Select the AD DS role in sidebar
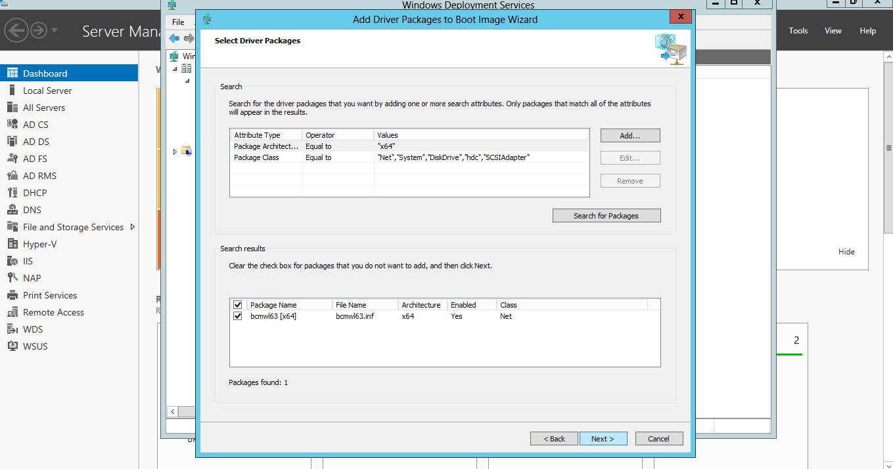This screenshot has width=893, height=469. (69, 142)
